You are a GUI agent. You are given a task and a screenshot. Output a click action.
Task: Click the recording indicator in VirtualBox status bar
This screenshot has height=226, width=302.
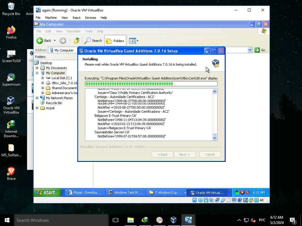click(239, 200)
